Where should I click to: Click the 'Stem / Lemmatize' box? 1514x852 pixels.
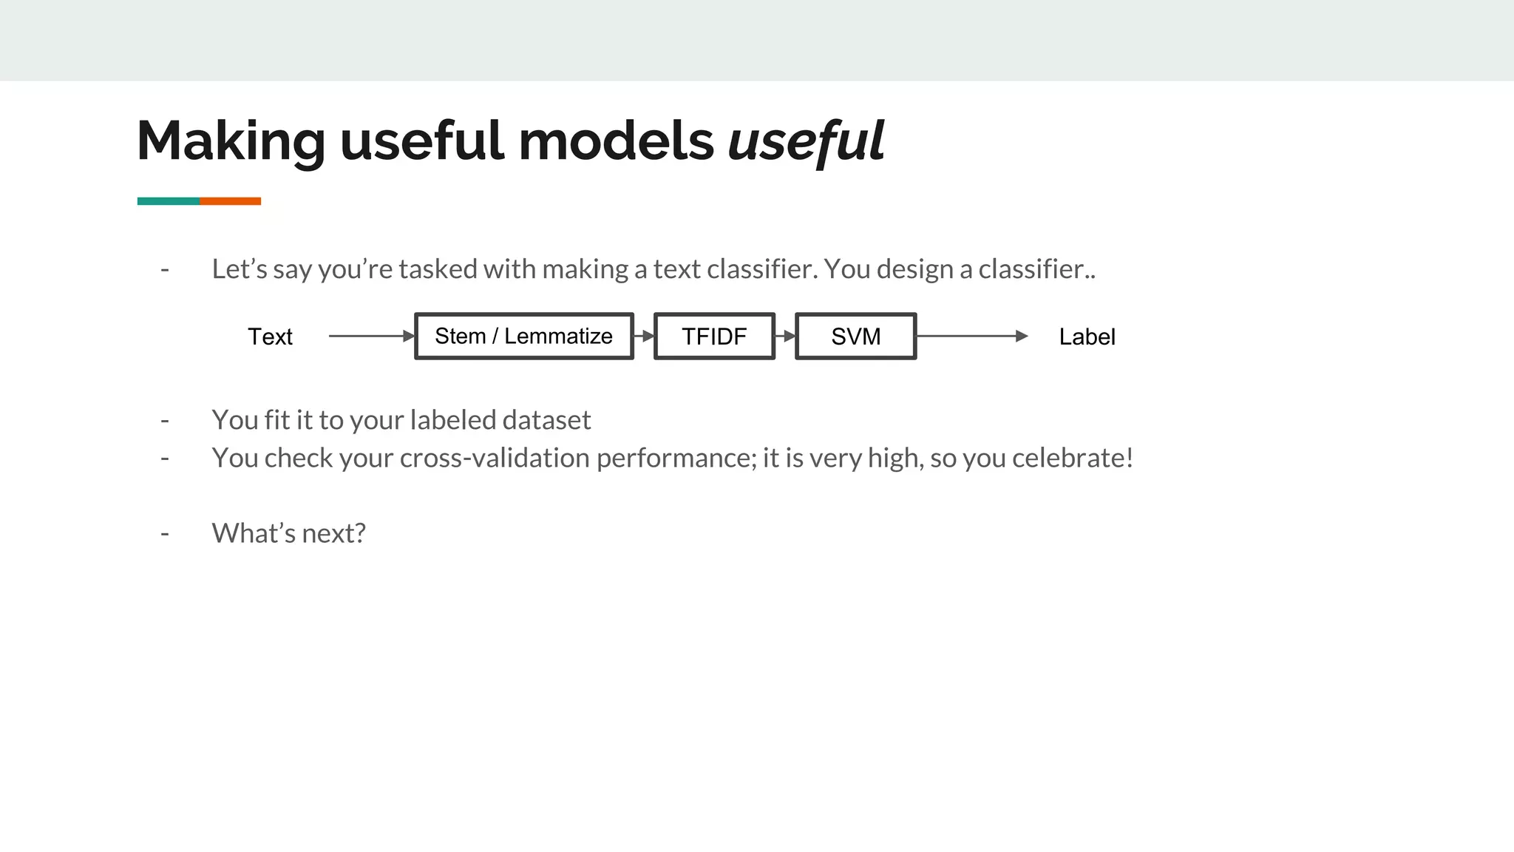coord(523,337)
